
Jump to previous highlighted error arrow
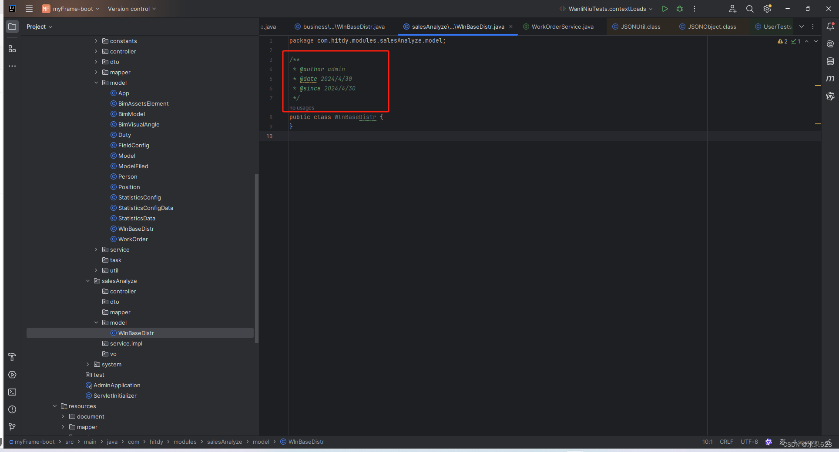coord(807,41)
